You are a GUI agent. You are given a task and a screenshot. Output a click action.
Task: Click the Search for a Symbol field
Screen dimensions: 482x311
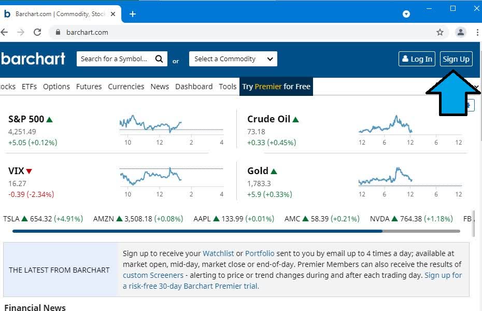[x=122, y=59]
